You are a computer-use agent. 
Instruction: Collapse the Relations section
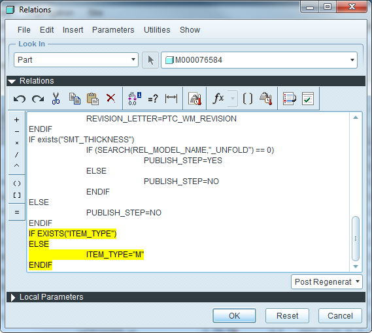pyautogui.click(x=12, y=82)
